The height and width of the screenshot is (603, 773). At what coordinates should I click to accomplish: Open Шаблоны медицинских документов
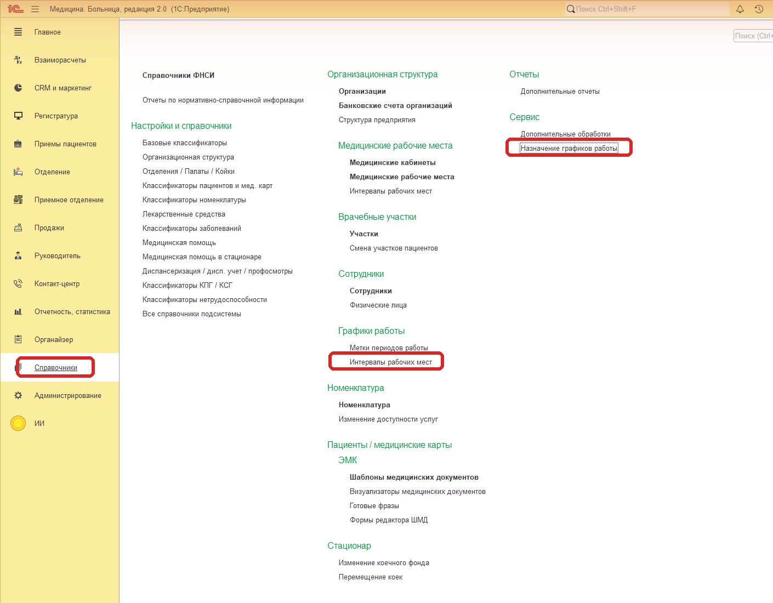click(414, 477)
